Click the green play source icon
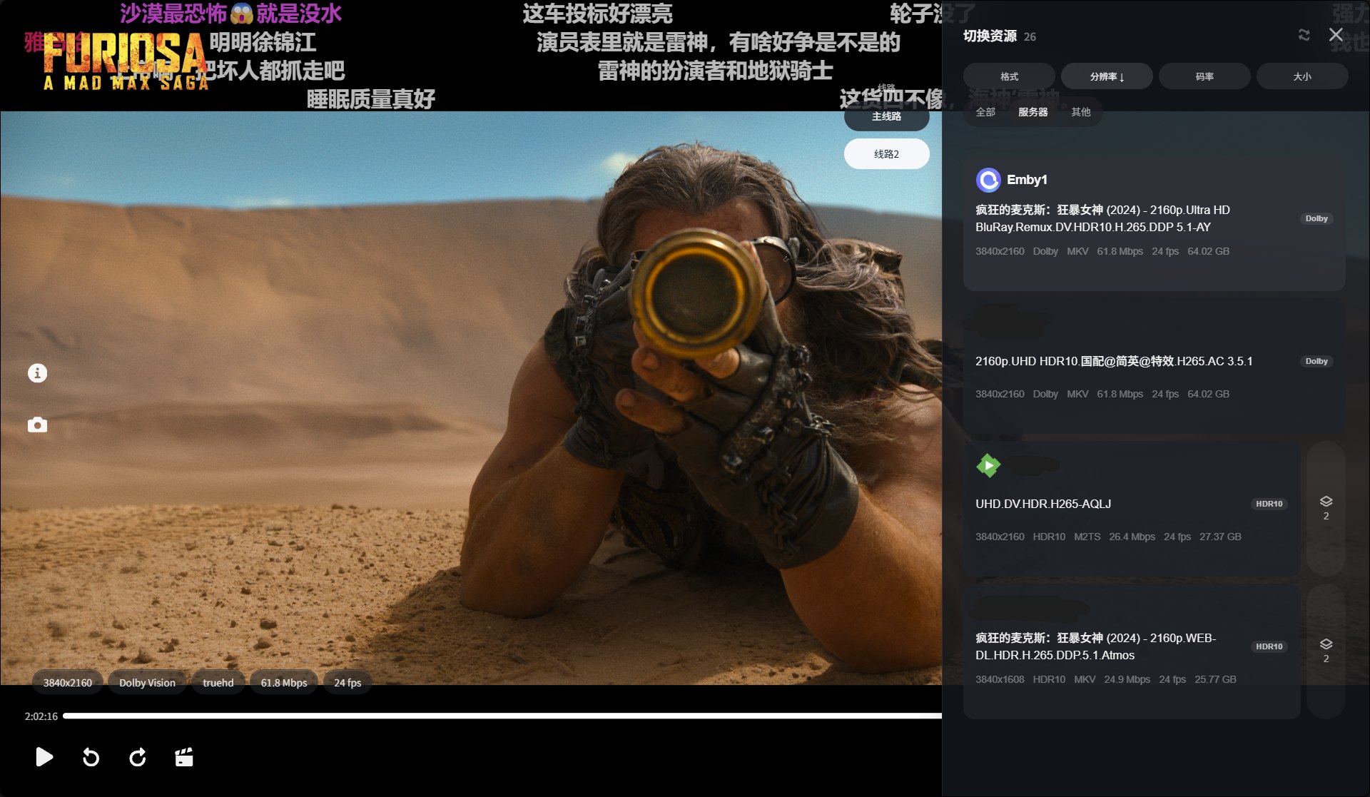Viewport: 1370px width, 797px height. tap(988, 465)
